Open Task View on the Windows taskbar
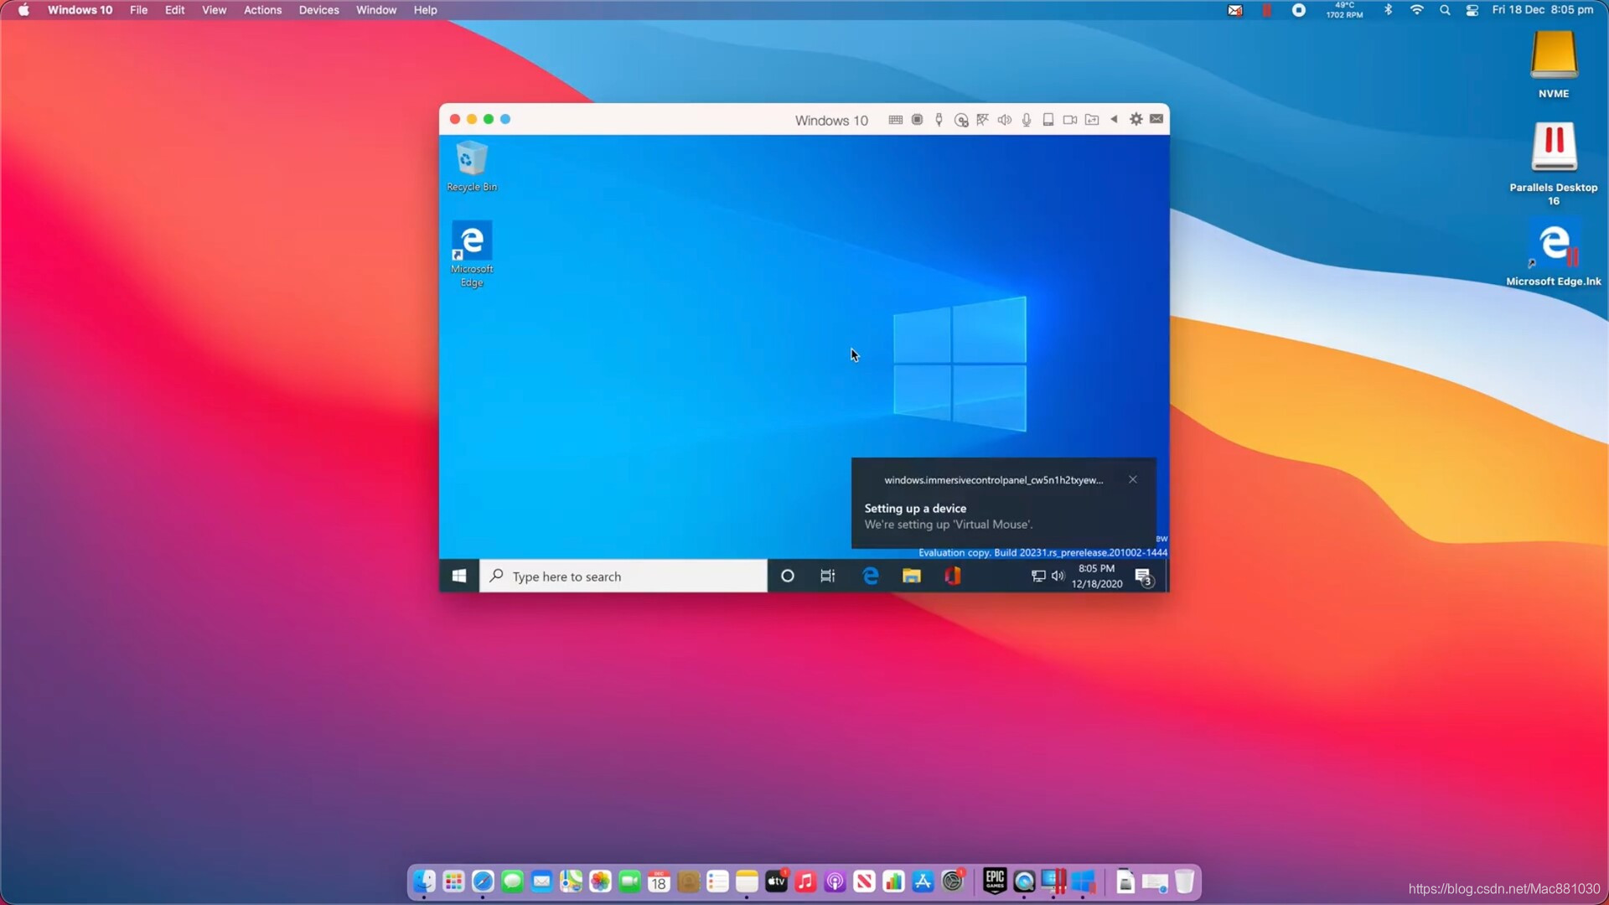Viewport: 1609px width, 905px height. pos(827,576)
